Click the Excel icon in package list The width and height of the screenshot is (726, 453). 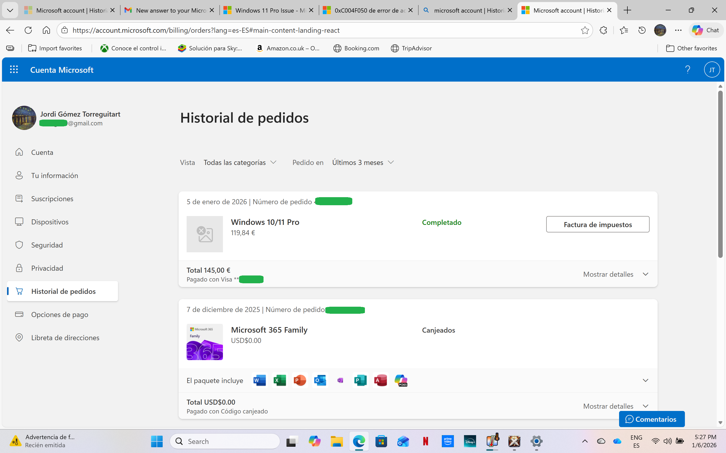click(x=280, y=380)
